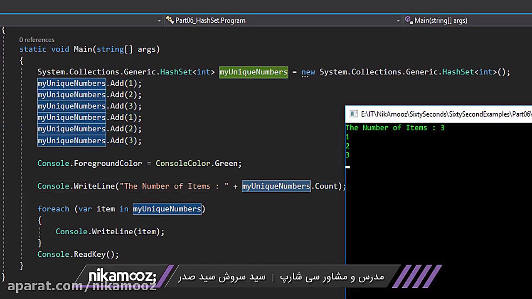Click highlighted myUniqueNumbers in foreach statement

tap(167, 209)
